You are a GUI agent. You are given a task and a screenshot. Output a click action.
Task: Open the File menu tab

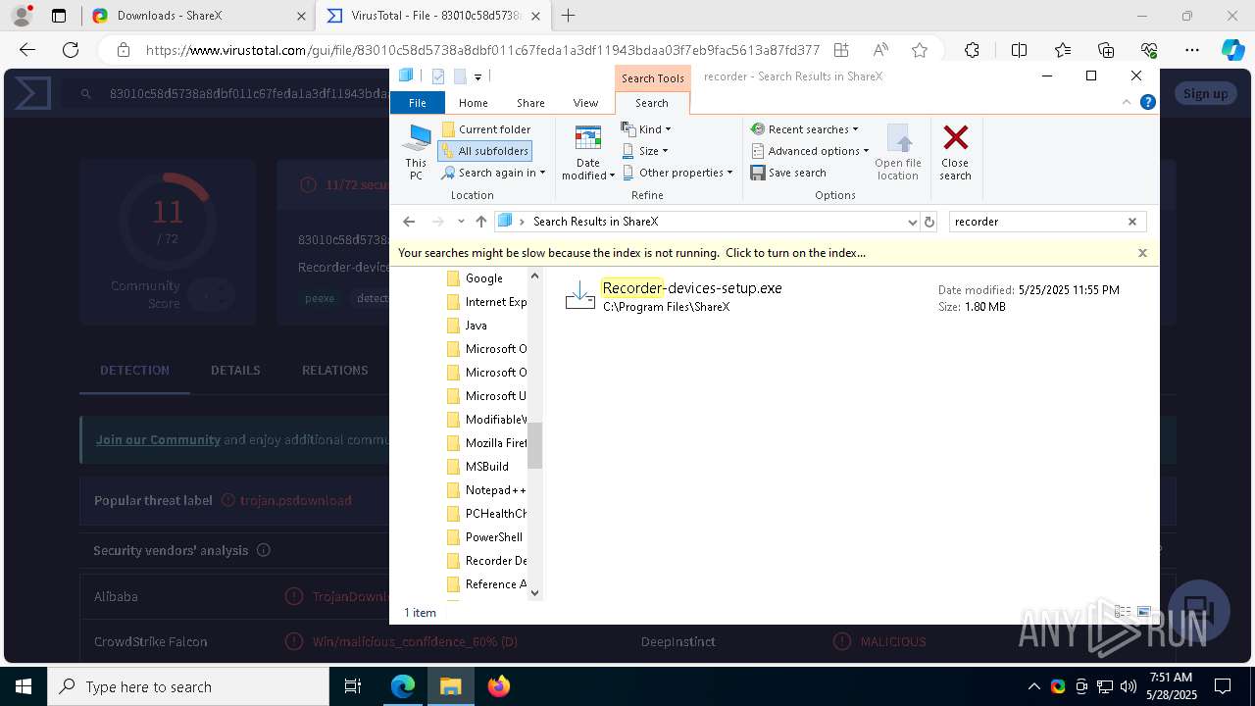(x=417, y=103)
